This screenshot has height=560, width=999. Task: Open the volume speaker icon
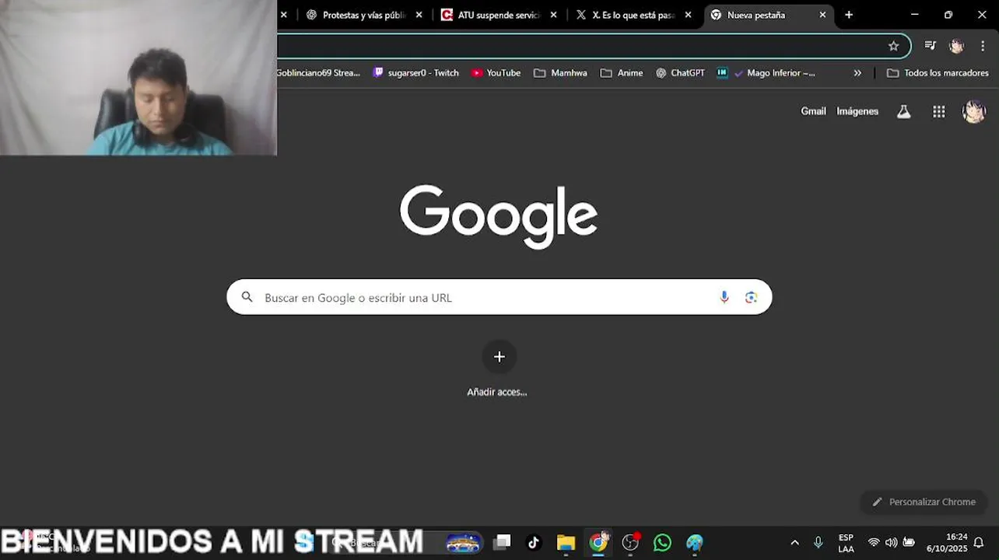pos(891,542)
